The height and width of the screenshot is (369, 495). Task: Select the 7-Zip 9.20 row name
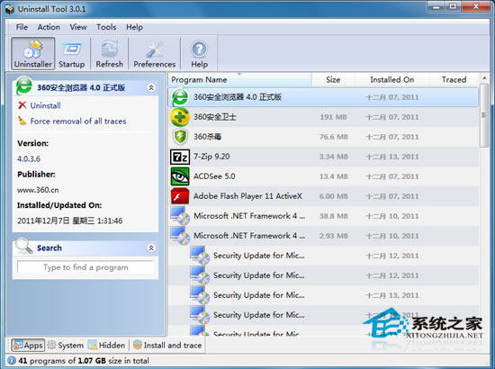(x=211, y=157)
